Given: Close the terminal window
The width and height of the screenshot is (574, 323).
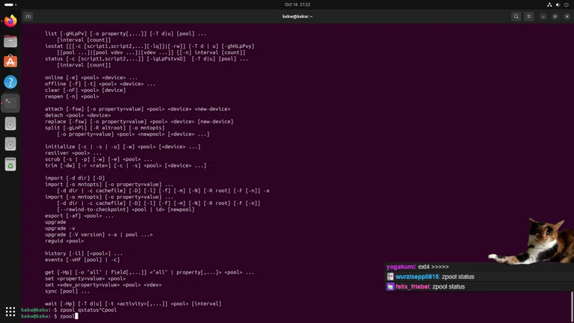Looking at the screenshot, I should (567, 16).
